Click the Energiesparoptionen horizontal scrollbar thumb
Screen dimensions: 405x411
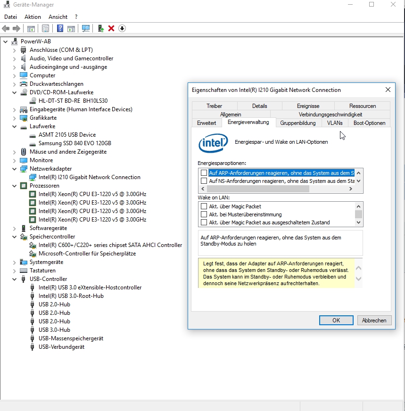pyautogui.click(x=258, y=189)
